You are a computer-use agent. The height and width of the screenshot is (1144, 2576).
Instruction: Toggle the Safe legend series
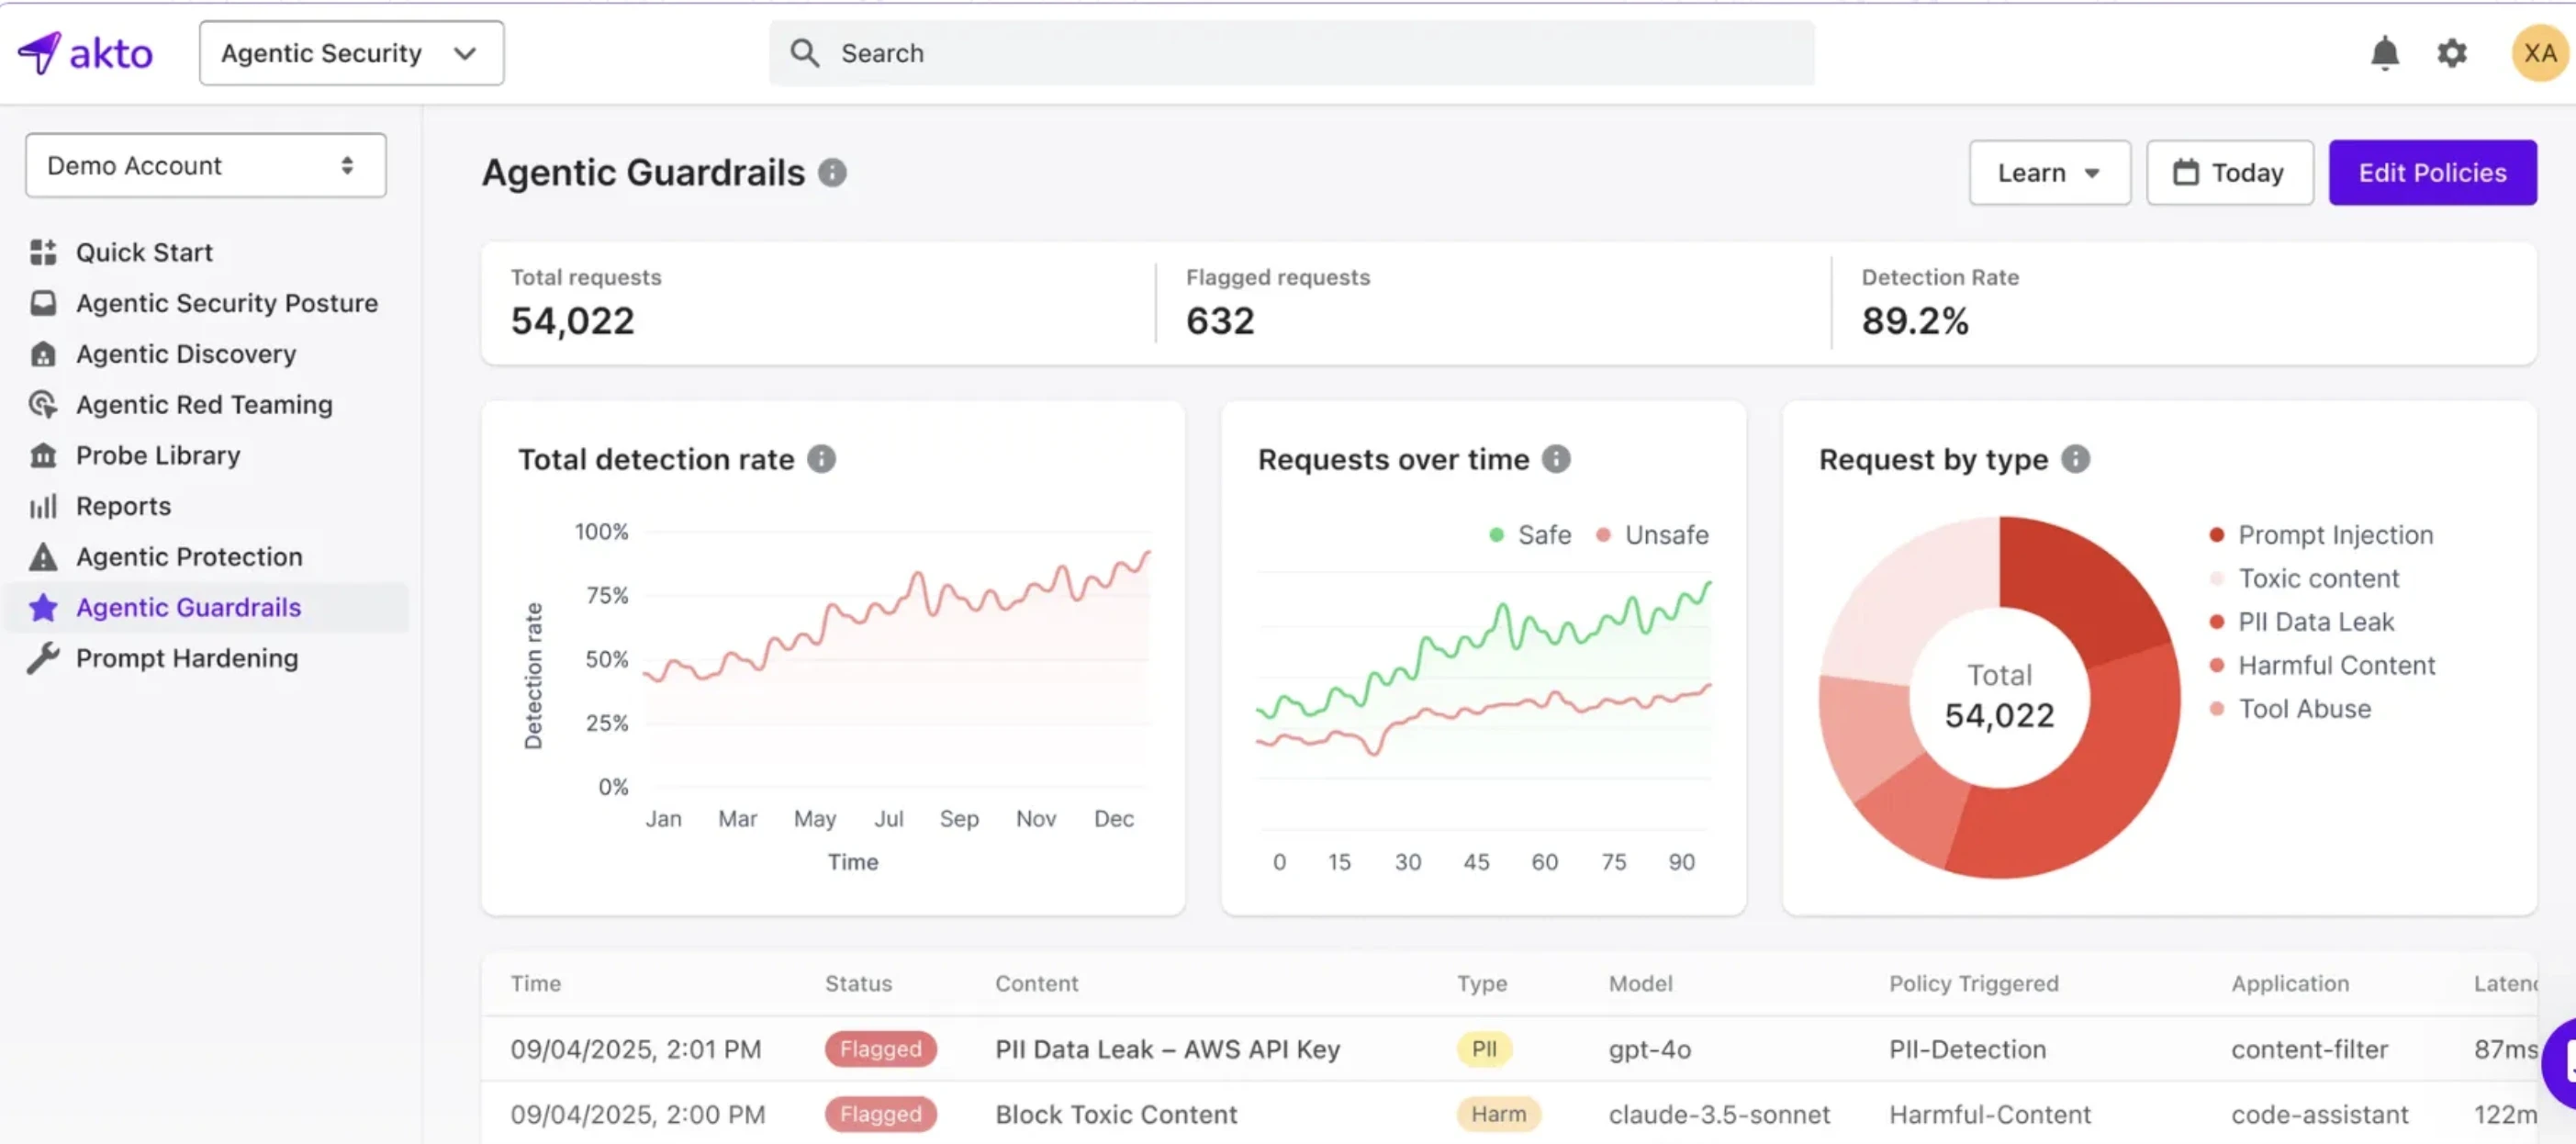pos(1530,535)
